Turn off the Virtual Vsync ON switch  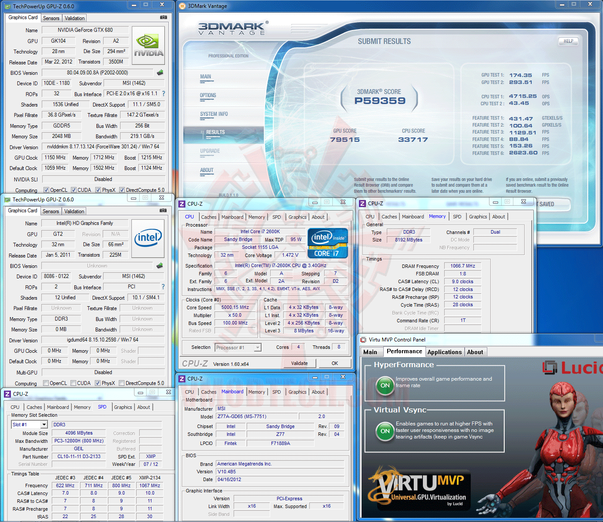point(385,431)
